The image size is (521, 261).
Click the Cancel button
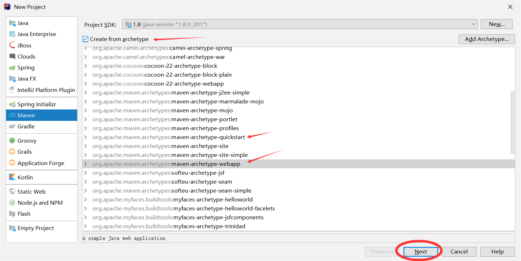tap(459, 252)
